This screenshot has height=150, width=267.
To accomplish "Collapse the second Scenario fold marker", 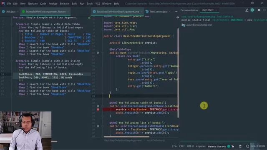I will pyautogui.click(x=11, y=61).
